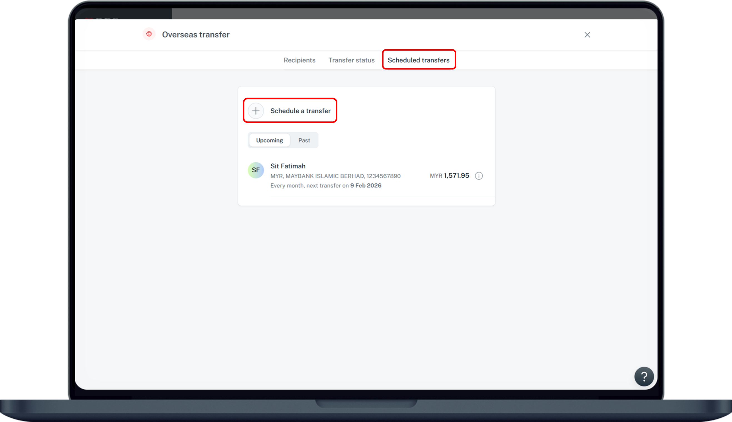Open the Sit Fatimah recipient name
The width and height of the screenshot is (732, 422).
point(288,166)
